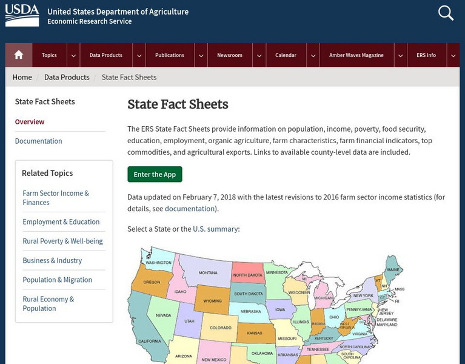Select Pennsylvania on the map
Screen dimensions: 465x364
(359, 309)
